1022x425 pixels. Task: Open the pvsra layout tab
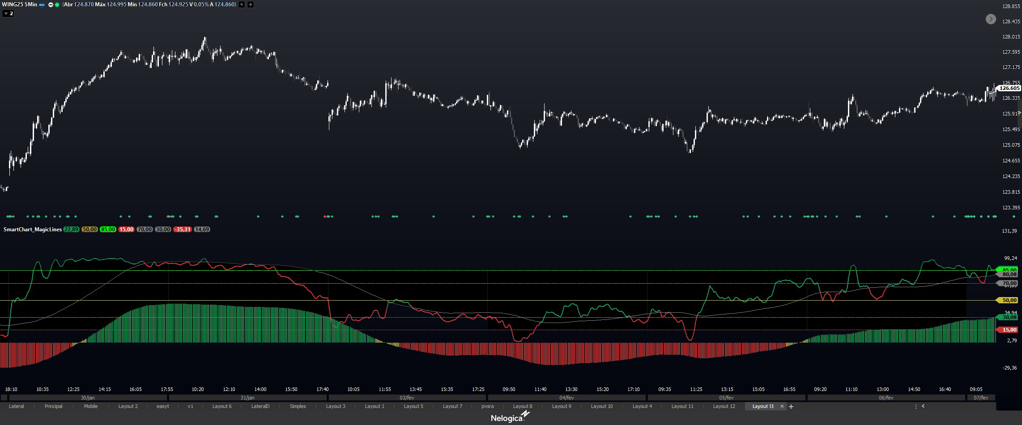(x=487, y=406)
